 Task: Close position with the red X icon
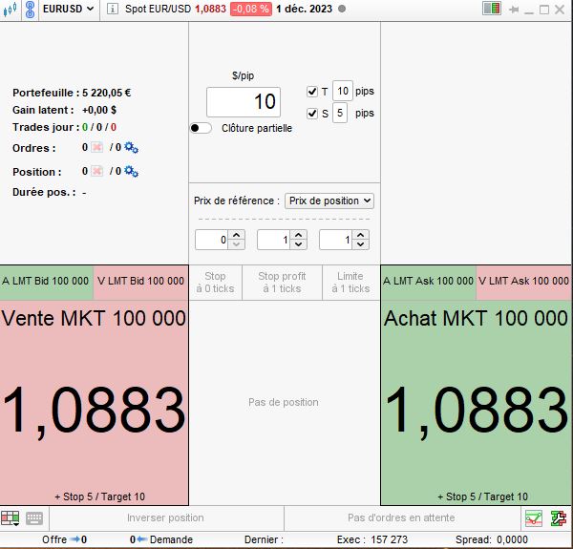[96, 171]
